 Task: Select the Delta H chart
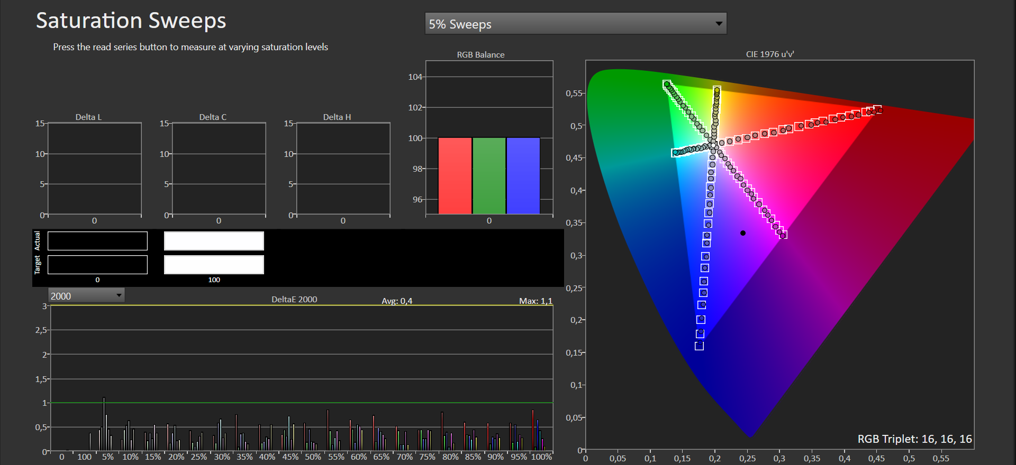(343, 169)
